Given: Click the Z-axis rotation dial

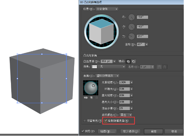Looking at the screenshot, I should pyautogui.click(x=132, y=36).
